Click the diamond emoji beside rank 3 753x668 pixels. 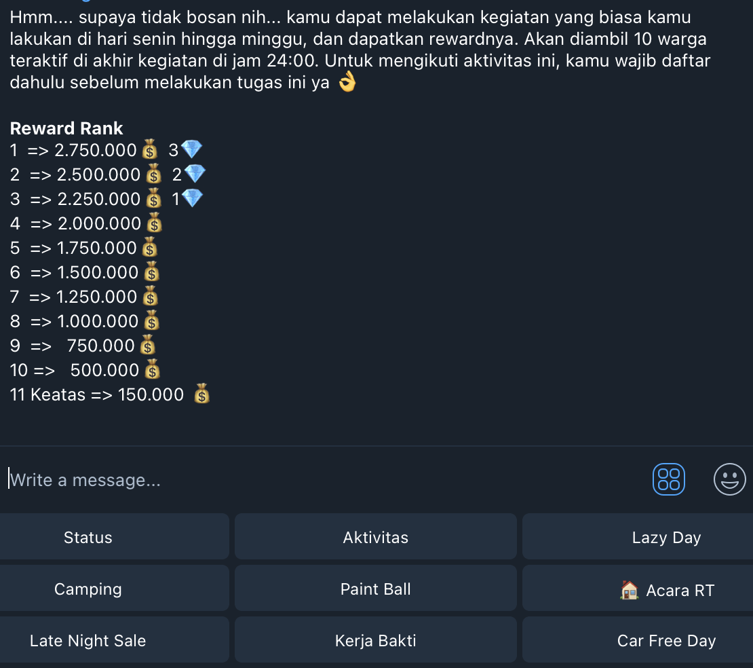pyautogui.click(x=193, y=199)
